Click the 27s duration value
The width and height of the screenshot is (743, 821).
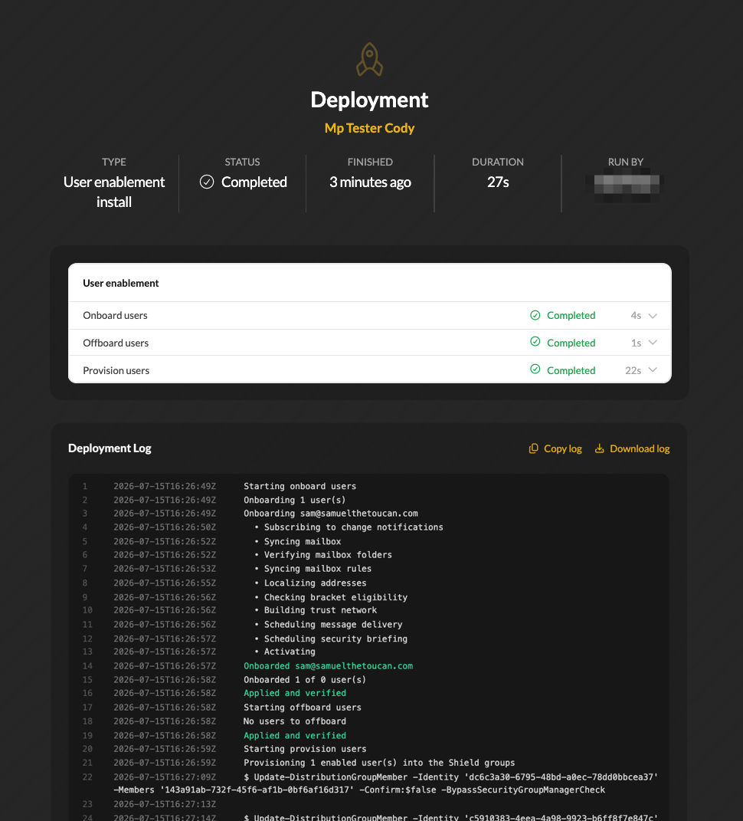[x=498, y=182]
